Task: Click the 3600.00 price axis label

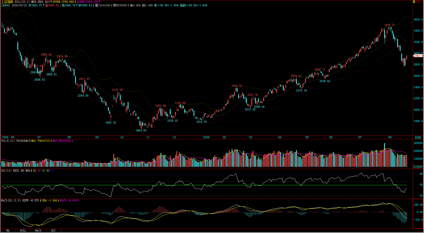Action: click(x=418, y=19)
